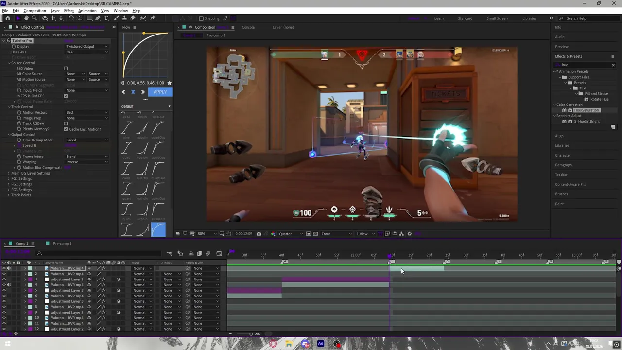Open the 3D view dropdown showing Front
Image resolution: width=622 pixels, height=350 pixels.
point(336,234)
